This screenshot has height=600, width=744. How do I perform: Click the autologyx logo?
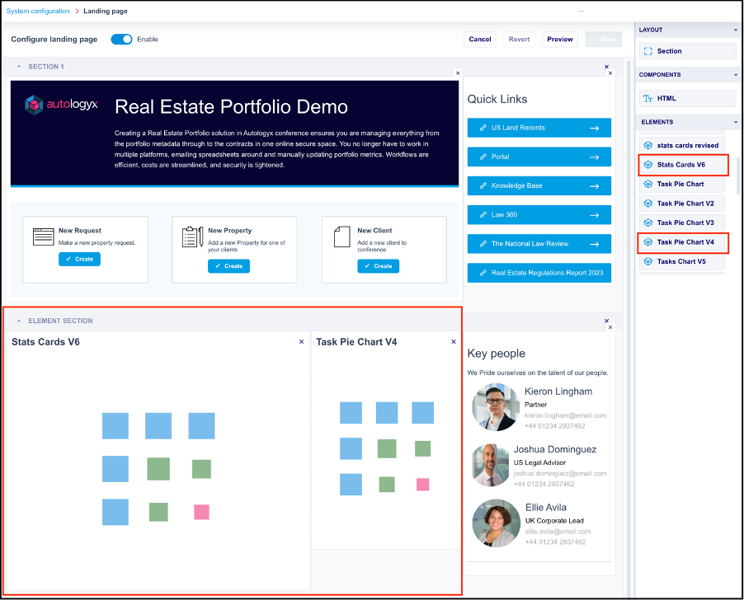point(61,105)
